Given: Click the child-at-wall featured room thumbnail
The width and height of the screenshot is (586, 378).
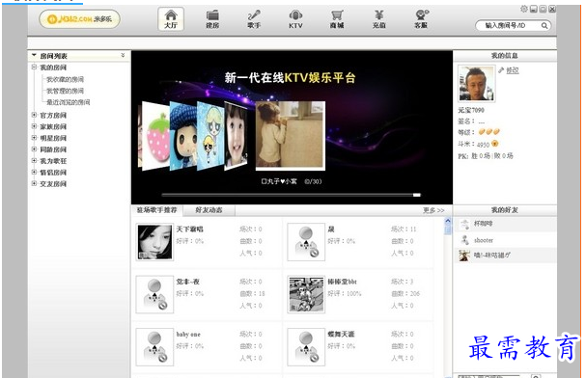Looking at the screenshot, I should pos(291,136).
